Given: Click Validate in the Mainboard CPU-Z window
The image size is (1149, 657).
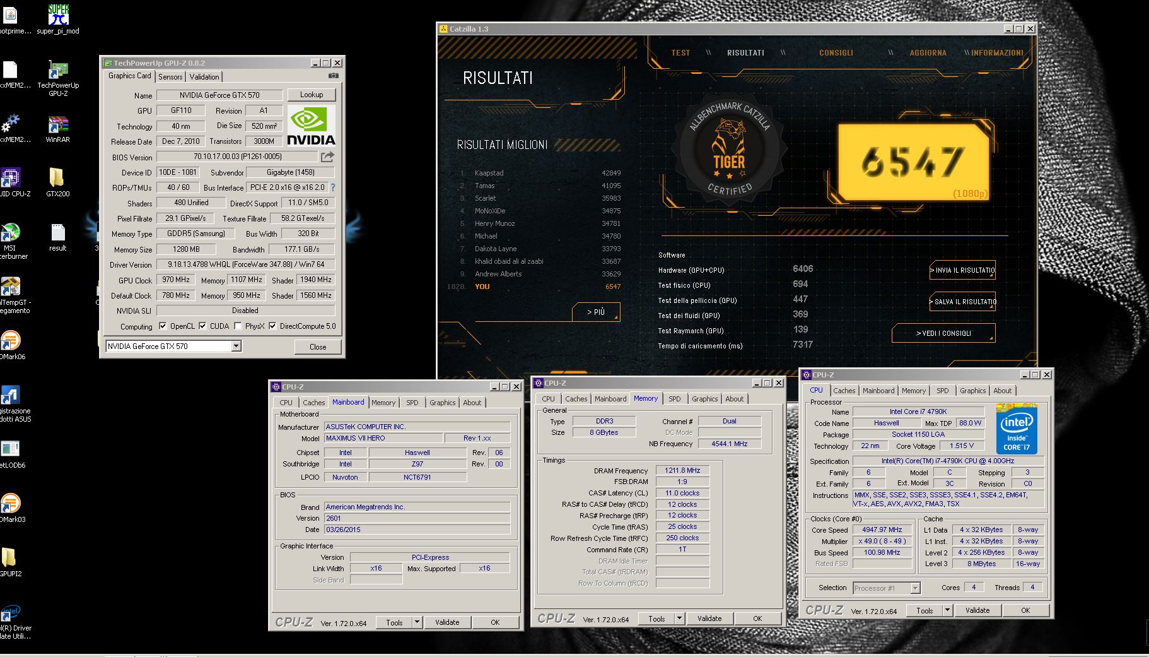Looking at the screenshot, I should pyautogui.click(x=447, y=622).
